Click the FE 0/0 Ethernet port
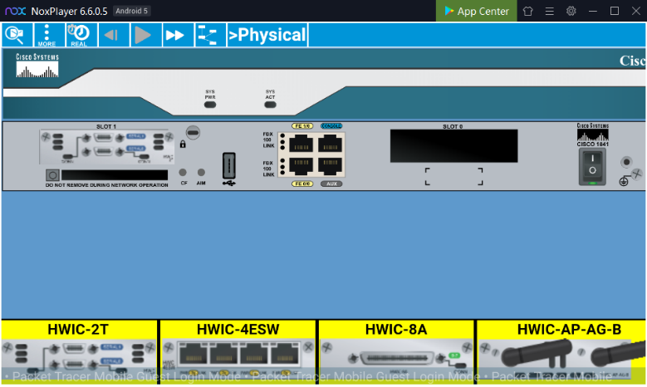Screen dimensions: 647x387 (301, 165)
